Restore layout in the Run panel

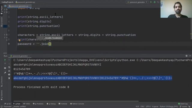pos(5,68)
